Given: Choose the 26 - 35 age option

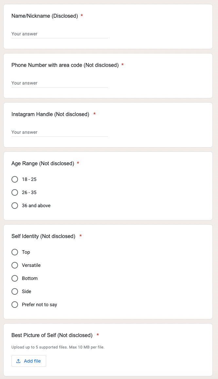Looking at the screenshot, I should (x=15, y=192).
